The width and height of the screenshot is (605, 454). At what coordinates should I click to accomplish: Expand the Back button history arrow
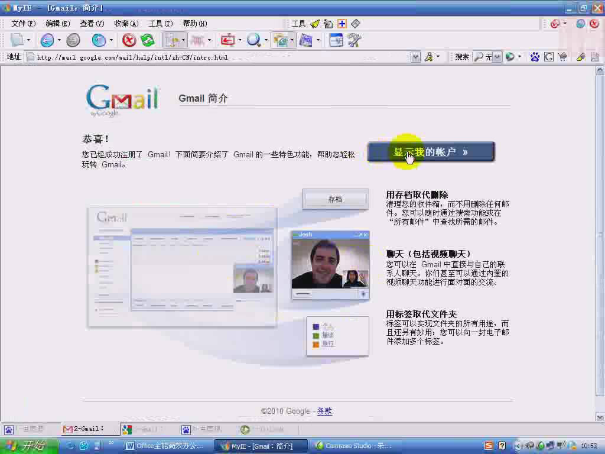pos(59,40)
